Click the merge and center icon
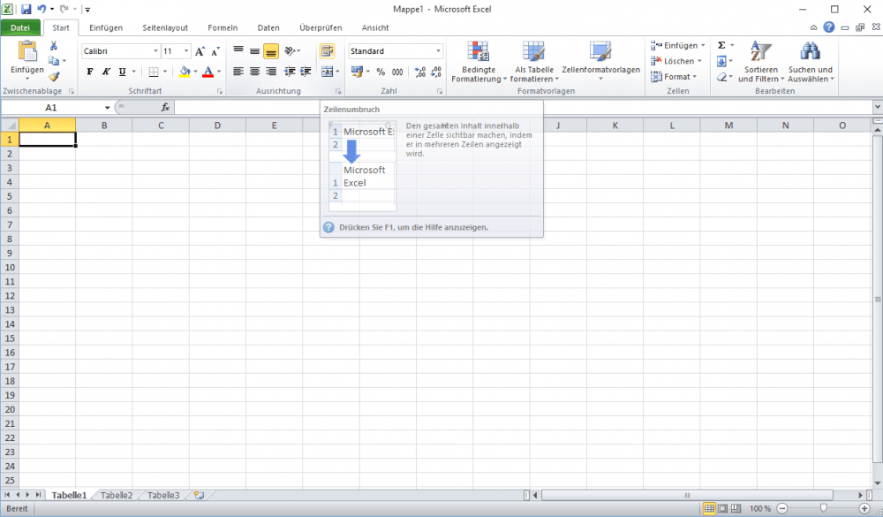 click(x=327, y=71)
